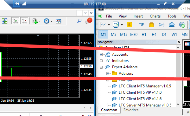
Task: Open the Market shopping bag icon
Action: (x=151, y=25)
